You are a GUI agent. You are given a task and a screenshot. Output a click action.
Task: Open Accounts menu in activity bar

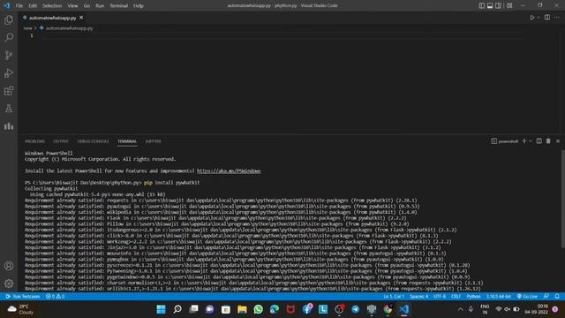coord(9,266)
